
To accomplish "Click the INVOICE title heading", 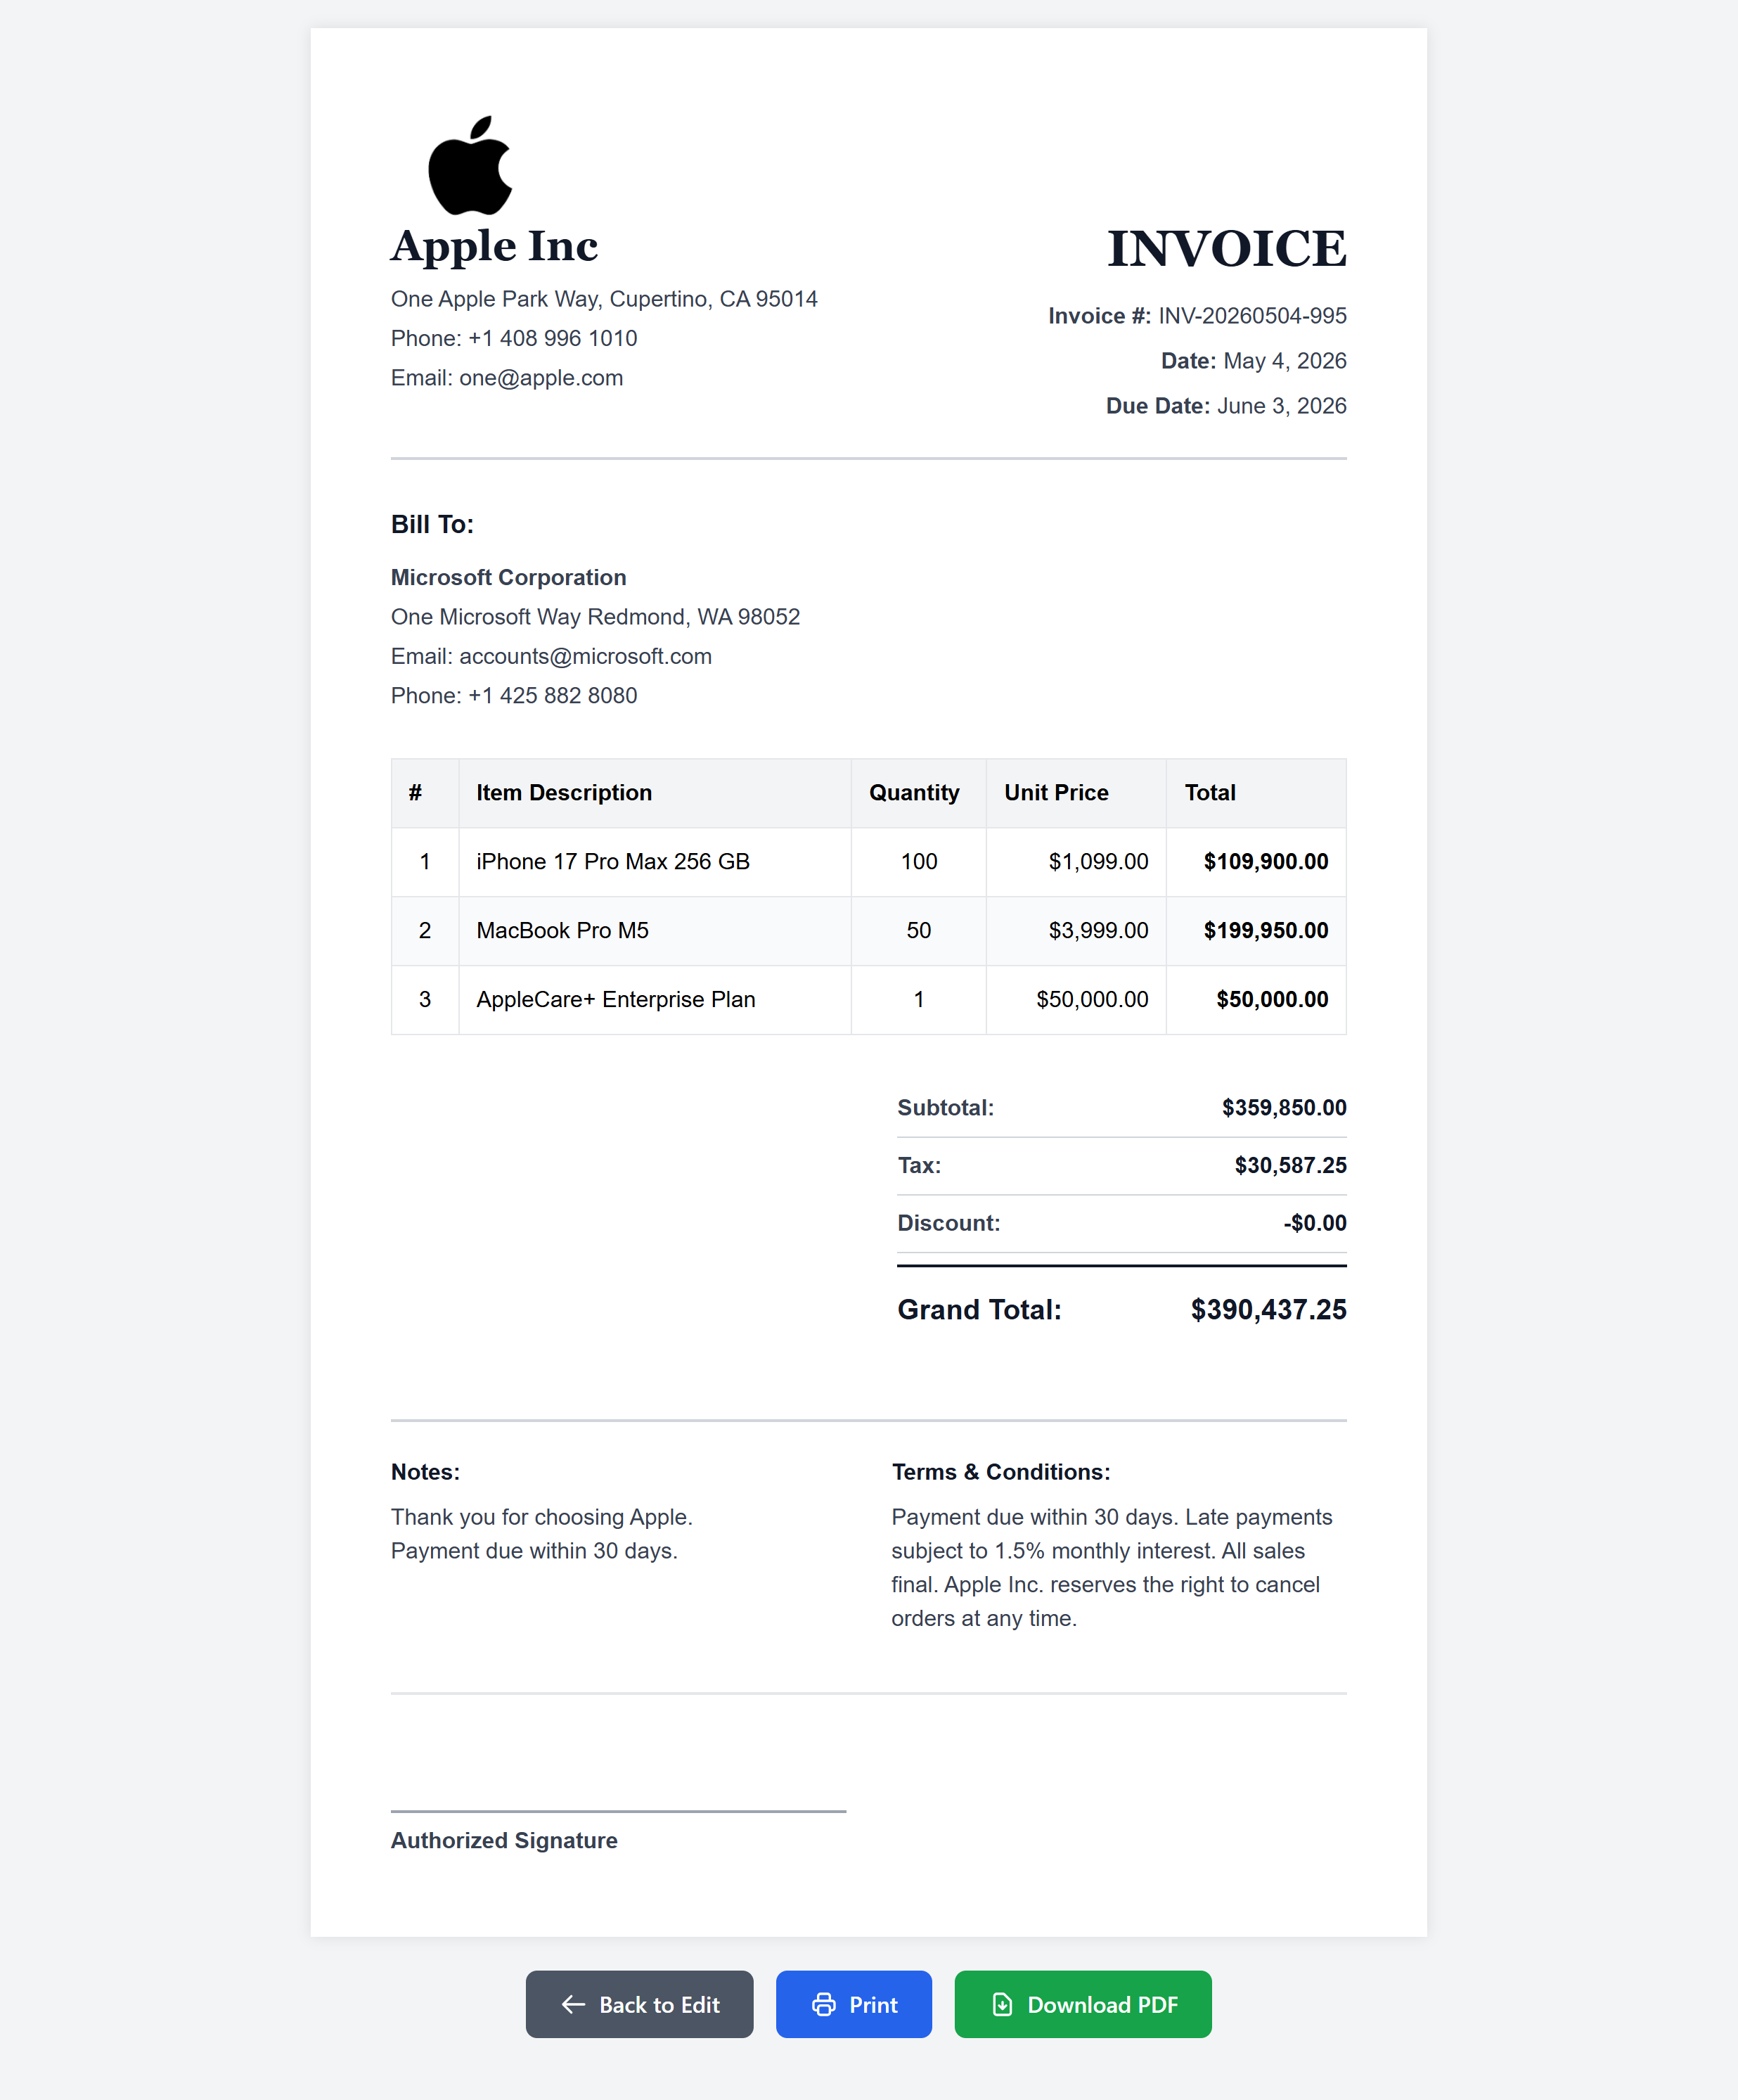I will 1226,248.
